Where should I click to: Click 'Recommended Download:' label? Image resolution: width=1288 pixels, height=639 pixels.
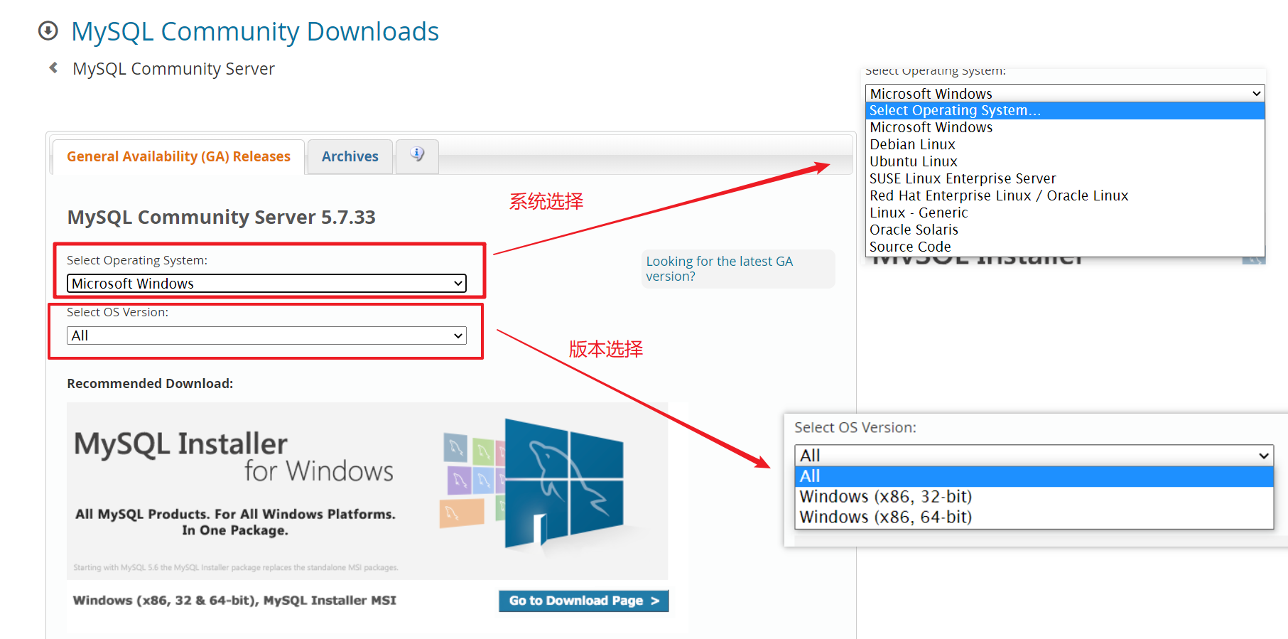[x=150, y=383]
